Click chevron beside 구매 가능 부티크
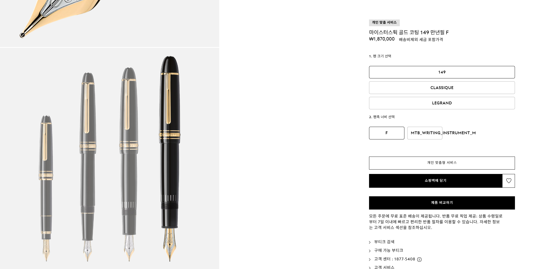Screen dimensions: 542x269 (370, 251)
